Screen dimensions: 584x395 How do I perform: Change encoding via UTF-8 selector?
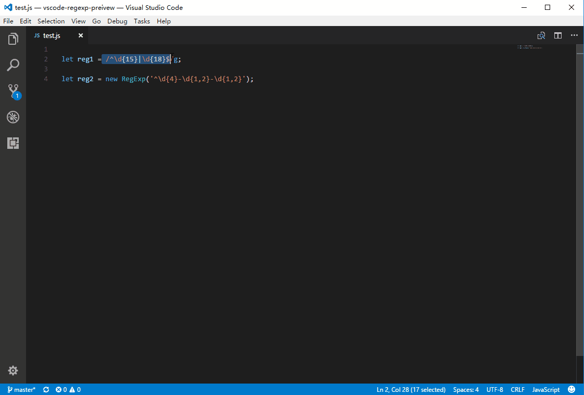coord(494,389)
